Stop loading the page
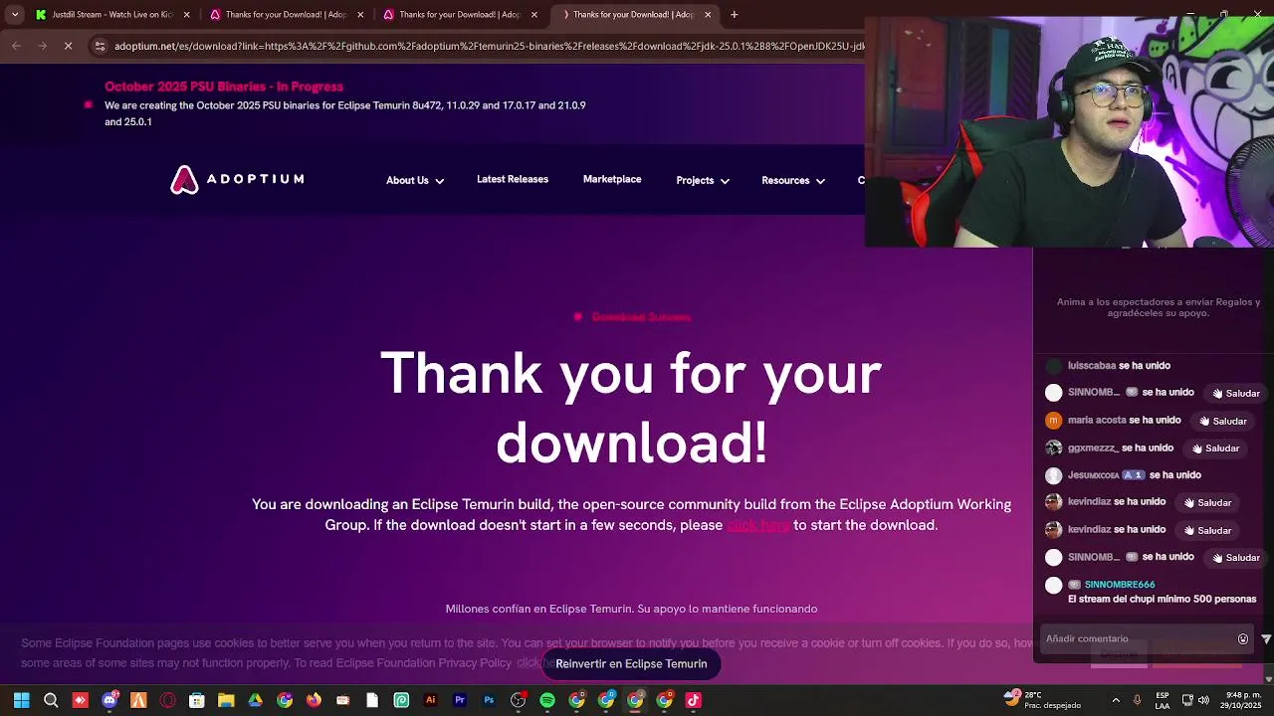 coord(68,46)
